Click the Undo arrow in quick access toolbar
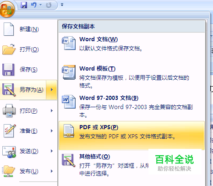The height and width of the screenshot is (186, 213). tap(34, 5)
